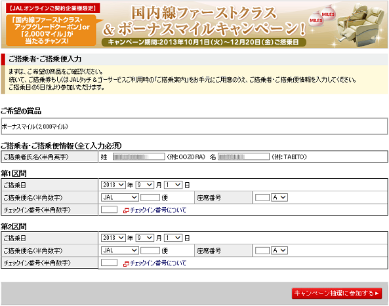Screen dimensions: 389x306
Task: Open the Segment 2 boarding month dropdown
Action: click(x=144, y=238)
